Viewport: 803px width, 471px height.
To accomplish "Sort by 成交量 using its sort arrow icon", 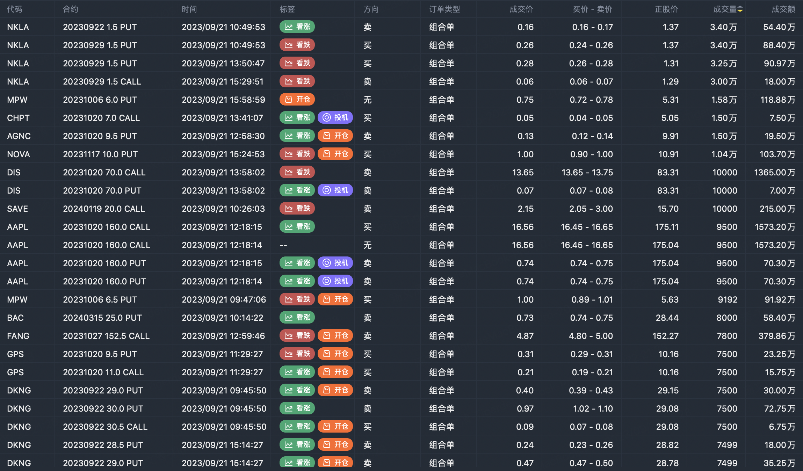I will (x=740, y=9).
